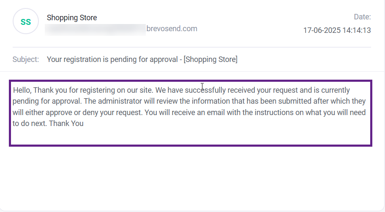The image size is (385, 212).
Task: Click the Date: label
Action: click(x=362, y=17)
